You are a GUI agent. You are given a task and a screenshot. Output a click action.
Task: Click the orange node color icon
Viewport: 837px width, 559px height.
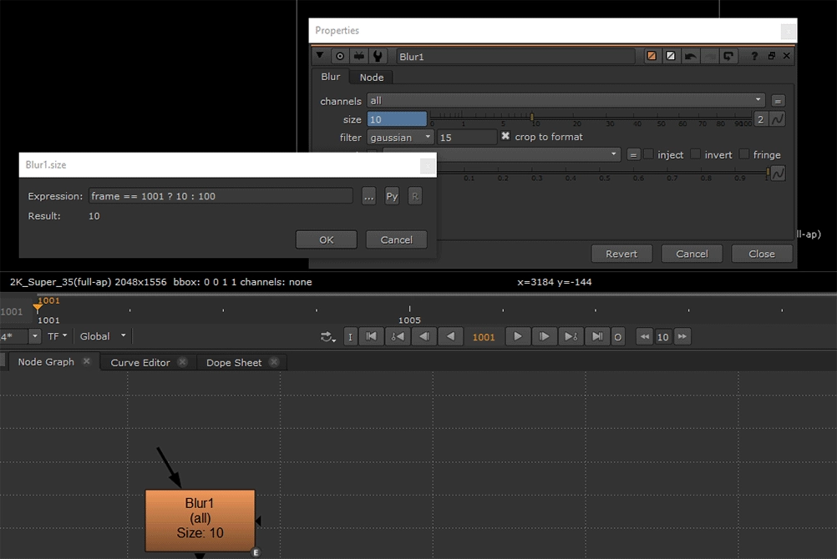coord(652,56)
